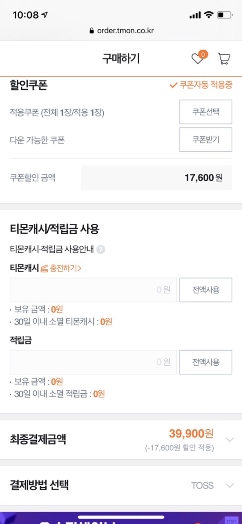Focus the 적립금 amount input field
This screenshot has width=242, height=524.
coord(93,362)
